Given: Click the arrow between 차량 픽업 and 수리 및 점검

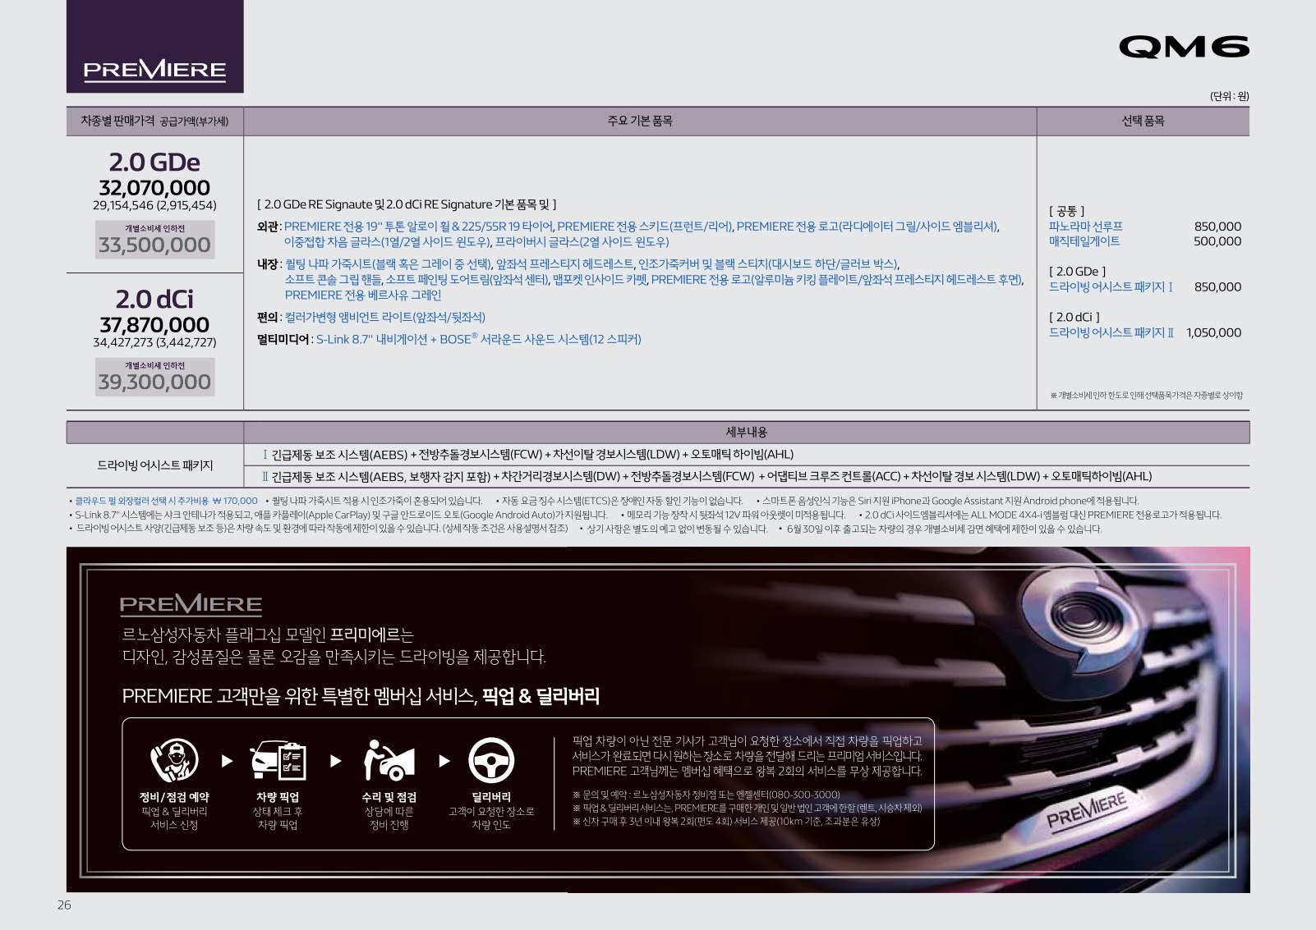Looking at the screenshot, I should (335, 761).
